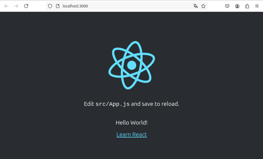Open the Learn React link
263x159 pixels.
point(132,134)
